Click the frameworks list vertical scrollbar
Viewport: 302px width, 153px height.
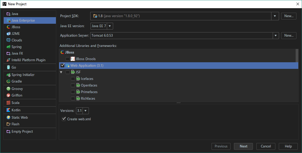tap(297, 56)
